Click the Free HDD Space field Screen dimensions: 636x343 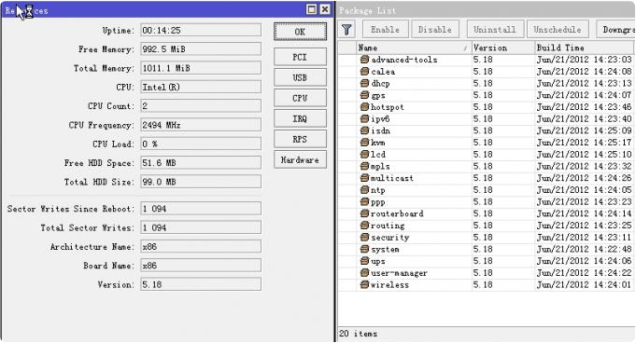pyautogui.click(x=201, y=163)
